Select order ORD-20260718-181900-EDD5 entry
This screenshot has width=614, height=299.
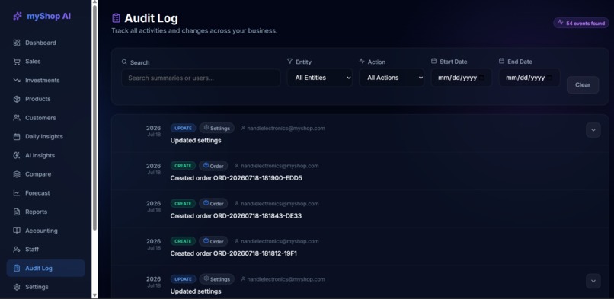[x=360, y=171]
